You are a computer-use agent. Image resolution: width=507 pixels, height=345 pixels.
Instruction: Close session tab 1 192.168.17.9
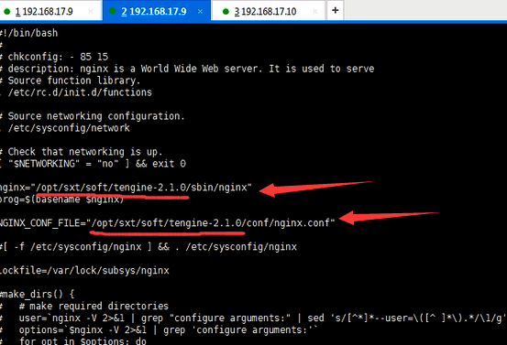[x=91, y=12]
